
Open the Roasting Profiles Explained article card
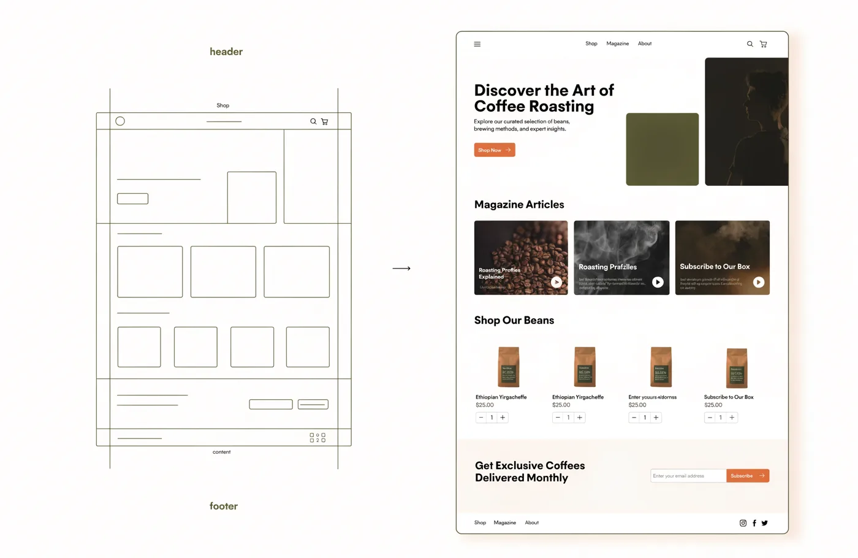(521, 258)
